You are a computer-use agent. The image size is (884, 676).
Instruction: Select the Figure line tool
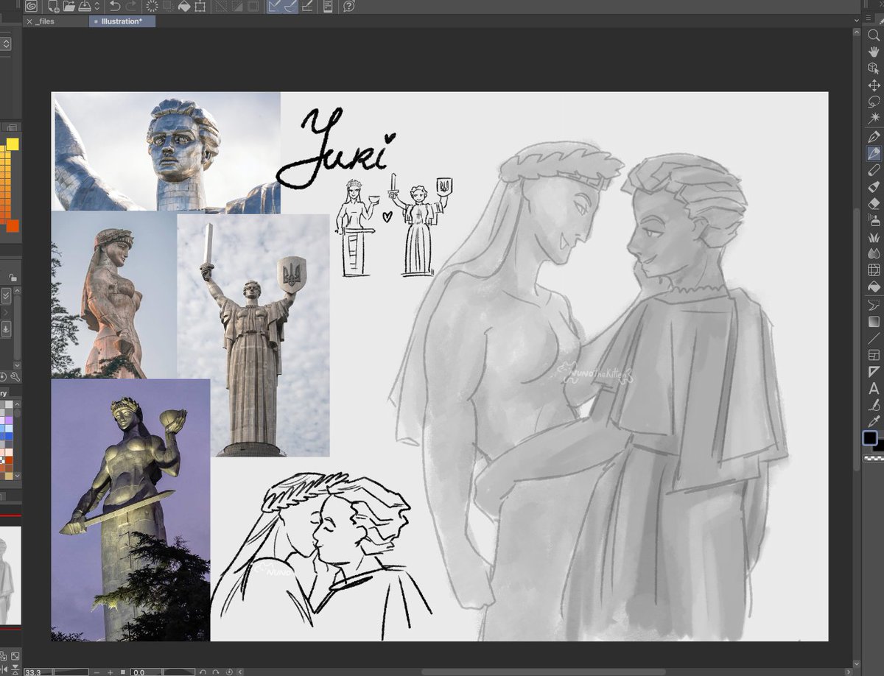[874, 339]
